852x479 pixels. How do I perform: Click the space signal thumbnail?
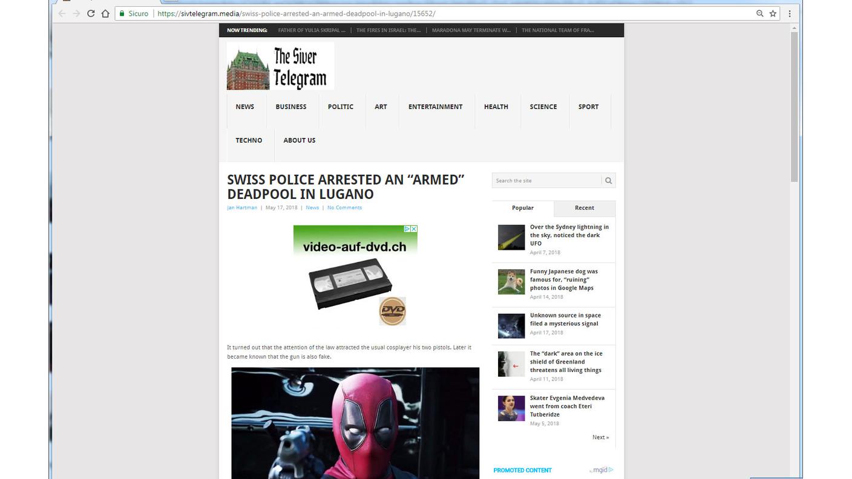click(511, 326)
